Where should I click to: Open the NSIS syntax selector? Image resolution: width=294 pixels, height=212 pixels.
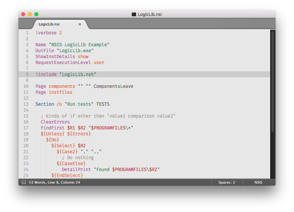(258, 182)
